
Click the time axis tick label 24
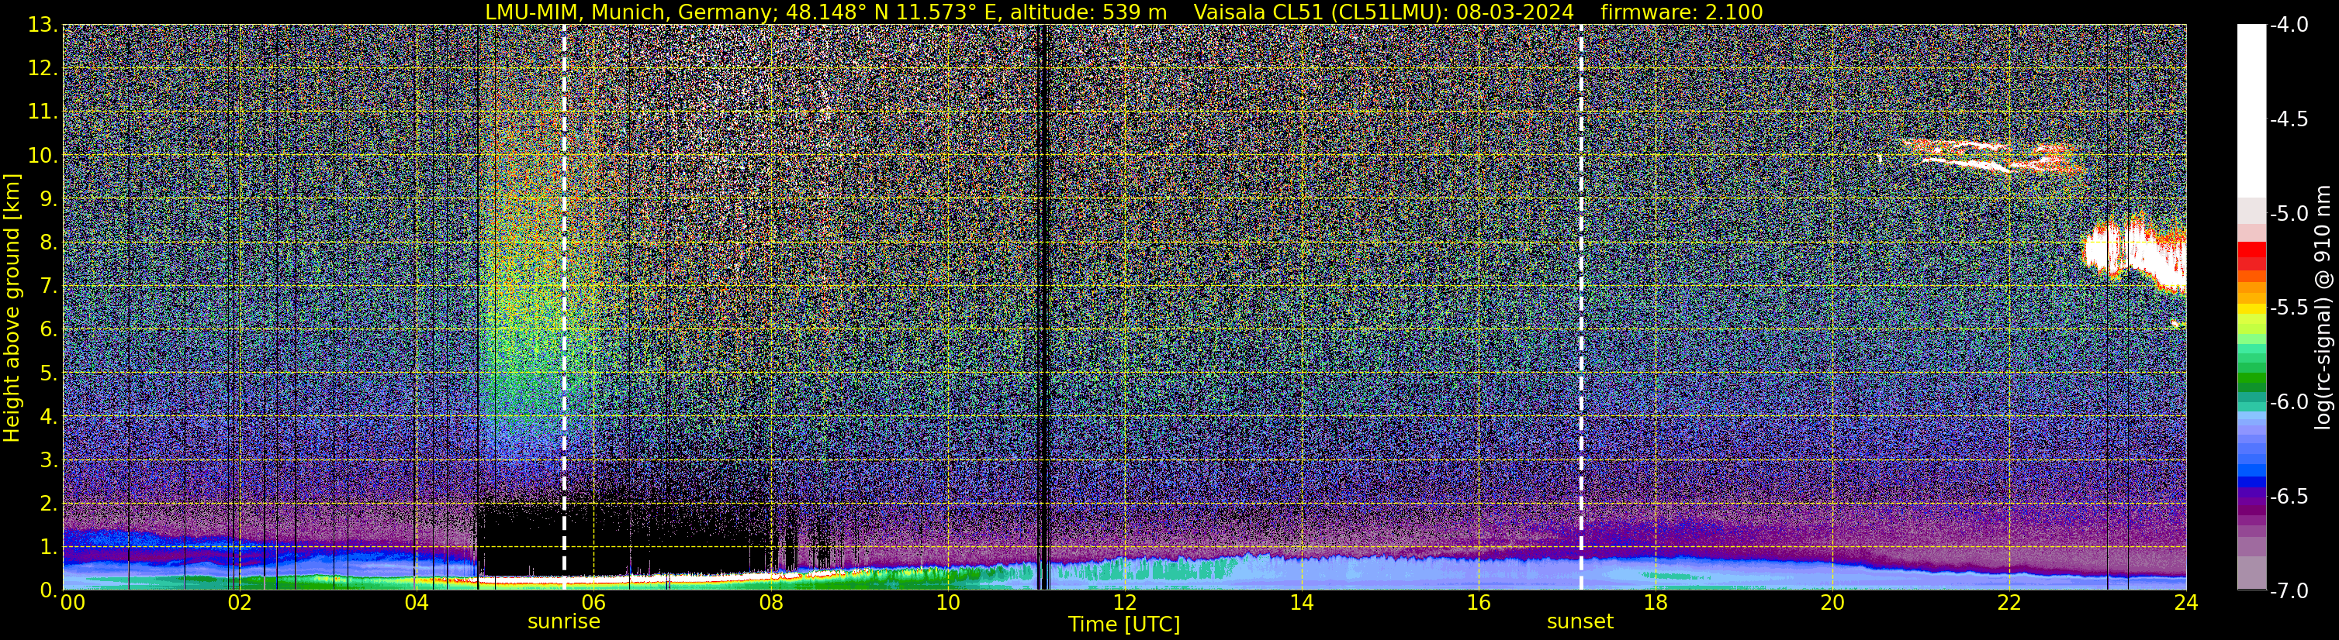[2185, 603]
